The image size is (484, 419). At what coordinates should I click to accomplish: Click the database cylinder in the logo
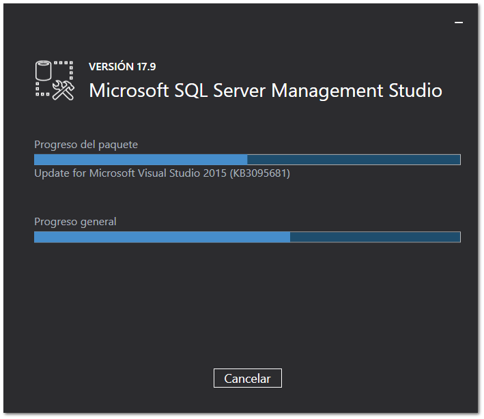44,71
